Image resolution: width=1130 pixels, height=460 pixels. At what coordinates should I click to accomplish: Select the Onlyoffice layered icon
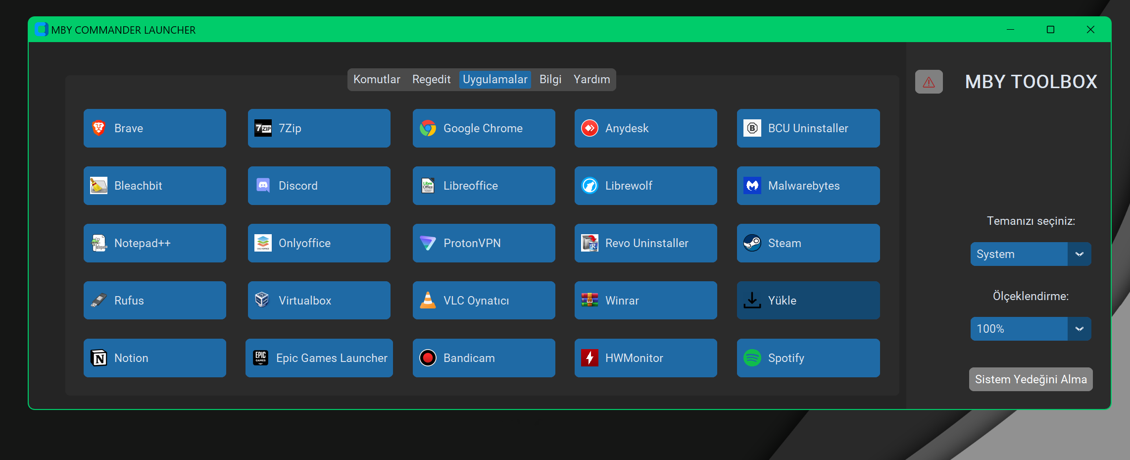coord(263,243)
